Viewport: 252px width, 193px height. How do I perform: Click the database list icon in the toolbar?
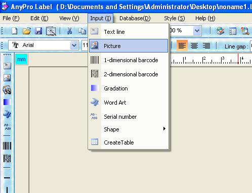coord(233,31)
